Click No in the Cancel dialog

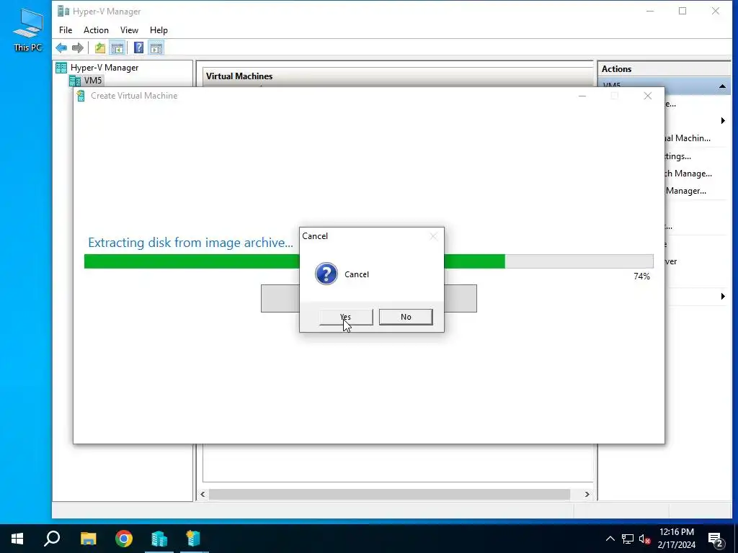(406, 317)
